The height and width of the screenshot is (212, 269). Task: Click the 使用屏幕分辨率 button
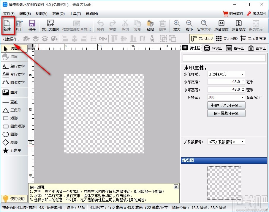click(226, 113)
